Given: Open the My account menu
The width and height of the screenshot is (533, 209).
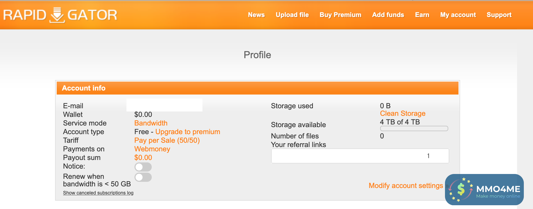Looking at the screenshot, I should coord(458,15).
